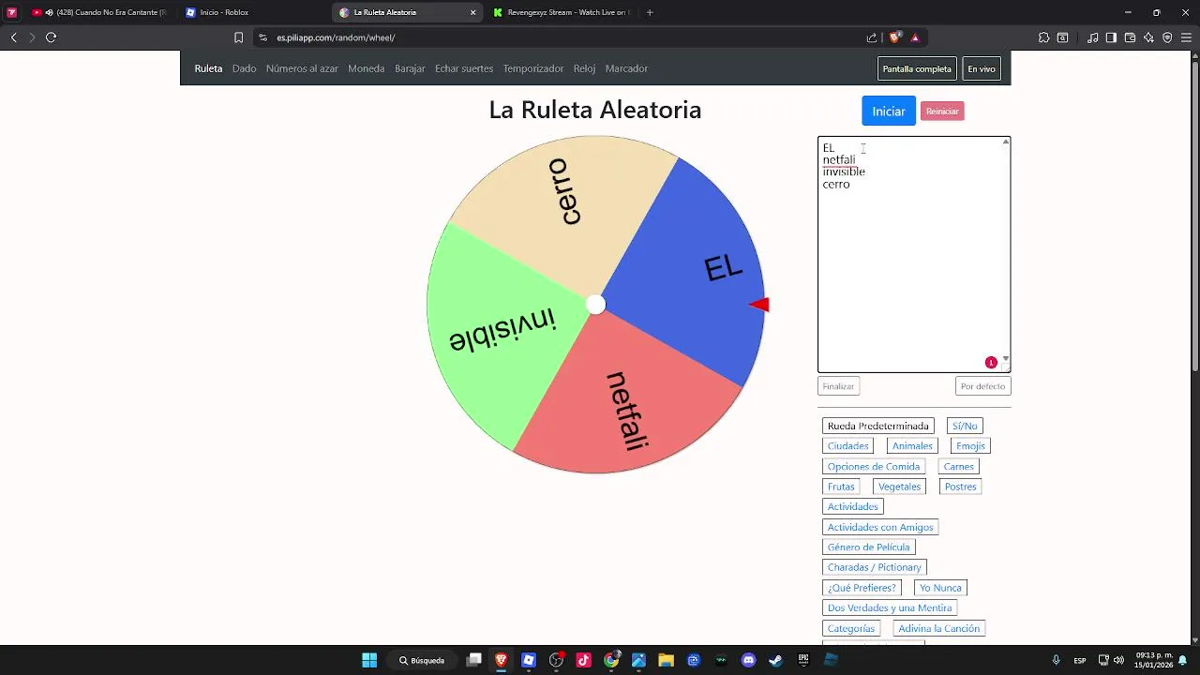1200x675 pixels.
Task: Open the media music note control
Action: (1093, 37)
